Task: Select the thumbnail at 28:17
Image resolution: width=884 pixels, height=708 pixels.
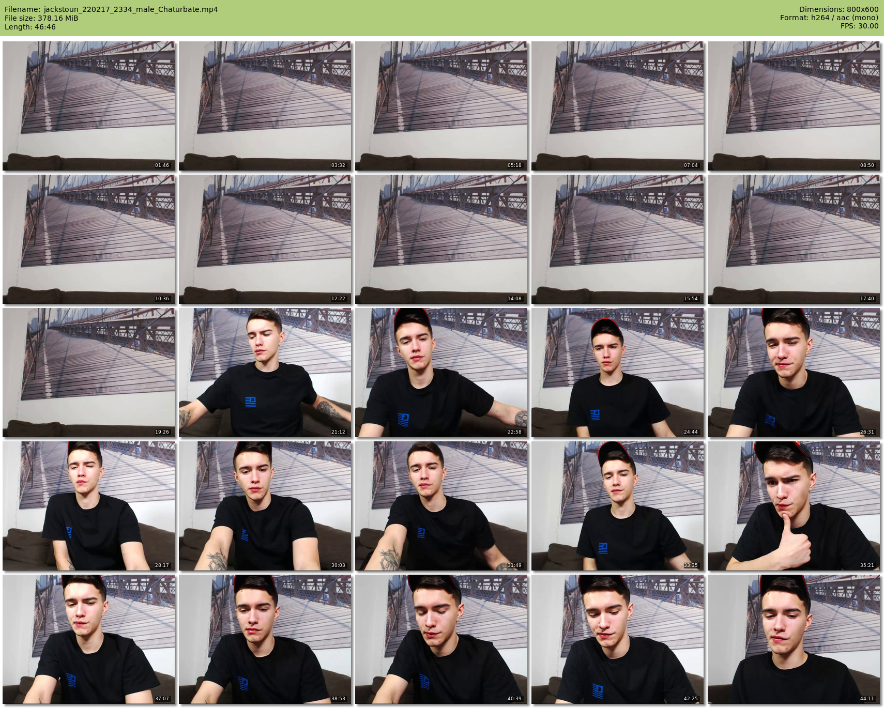Action: (88, 506)
